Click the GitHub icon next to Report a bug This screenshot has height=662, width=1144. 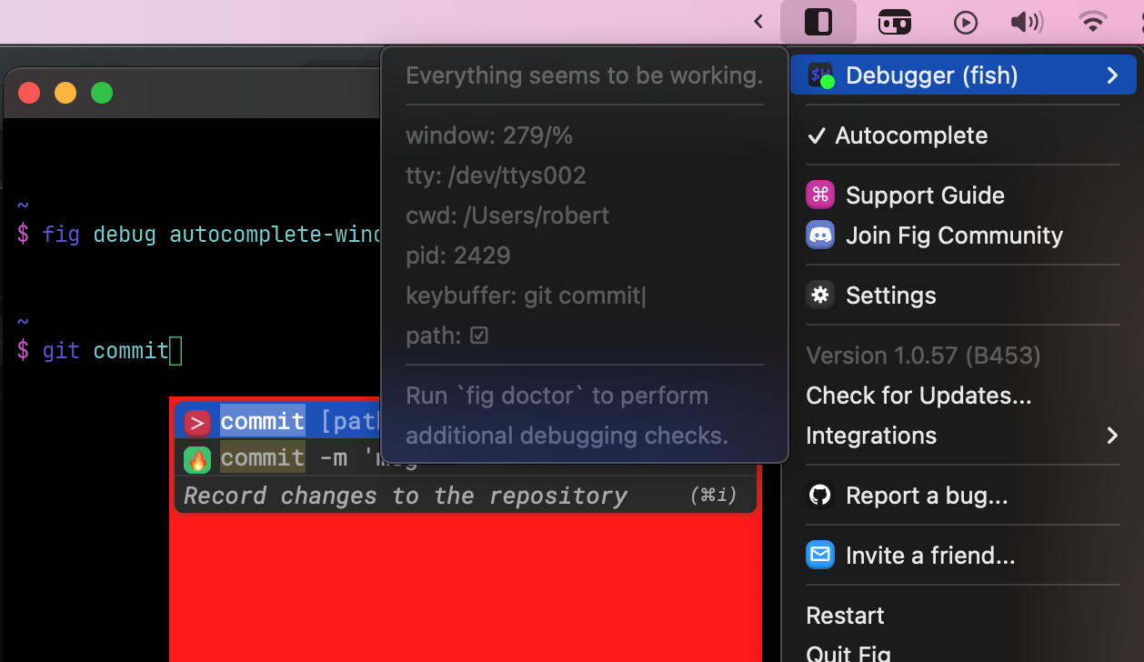[x=819, y=496]
